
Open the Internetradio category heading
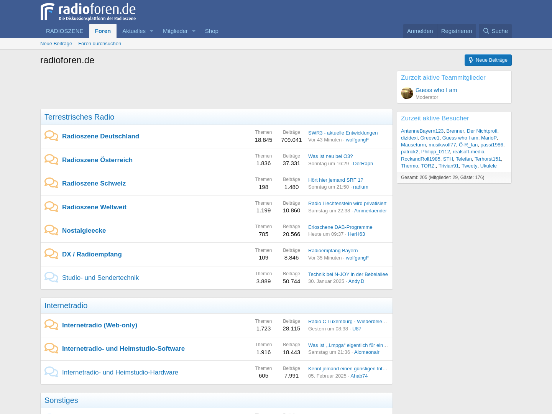pyautogui.click(x=66, y=306)
